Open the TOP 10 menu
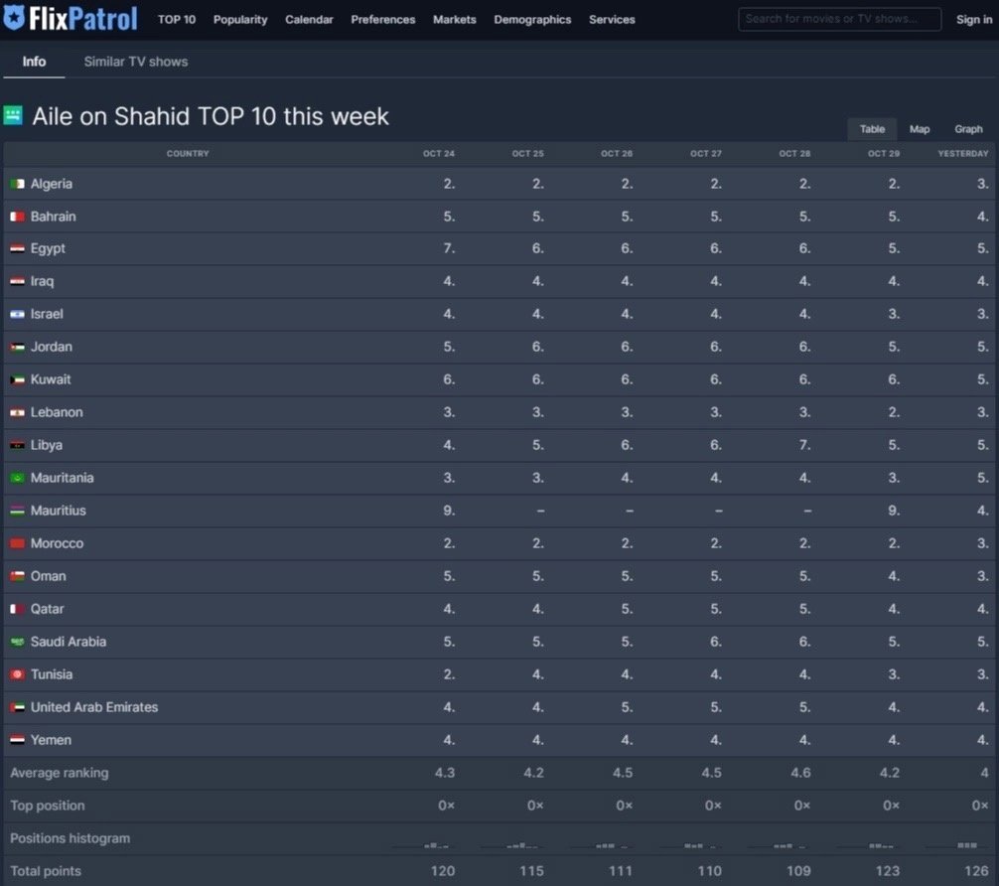This screenshot has height=886, width=999. pos(177,20)
